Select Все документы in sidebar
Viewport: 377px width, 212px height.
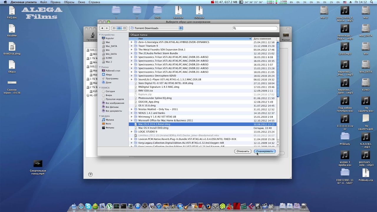114,111
